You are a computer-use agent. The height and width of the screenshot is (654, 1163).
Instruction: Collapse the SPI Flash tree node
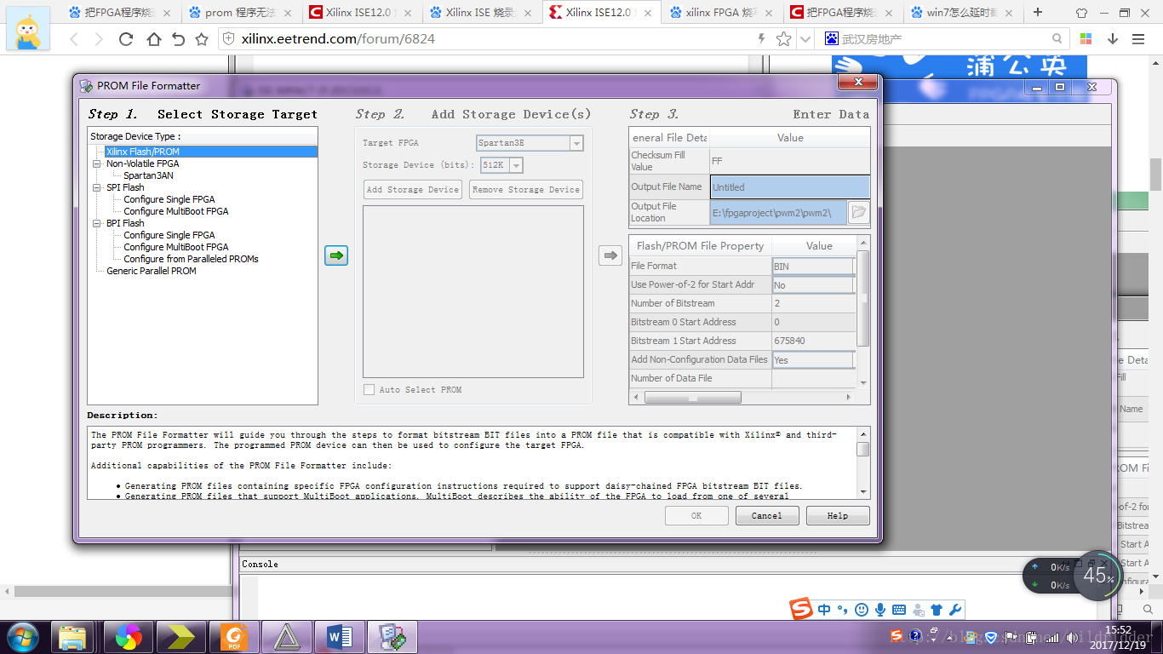(x=97, y=187)
